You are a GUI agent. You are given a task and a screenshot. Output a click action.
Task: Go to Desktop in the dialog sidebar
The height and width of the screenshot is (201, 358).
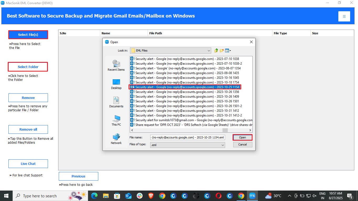click(116, 84)
